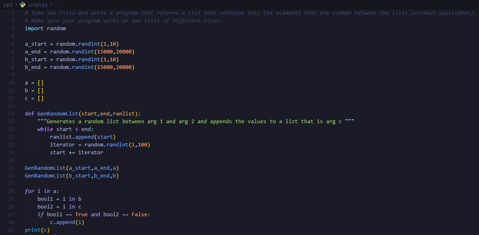The image size is (479, 235).
Task: Click the Python file icon in breadcrumb
Action: 22,5
